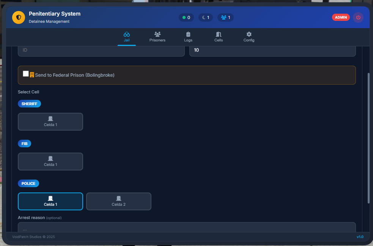
Task: Click the people group counter badge
Action: coord(225,17)
